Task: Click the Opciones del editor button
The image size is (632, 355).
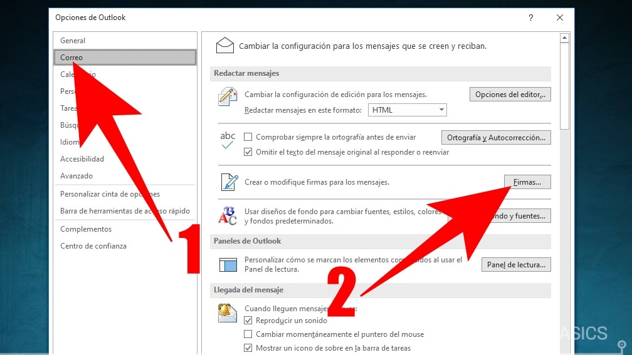Action: [510, 95]
